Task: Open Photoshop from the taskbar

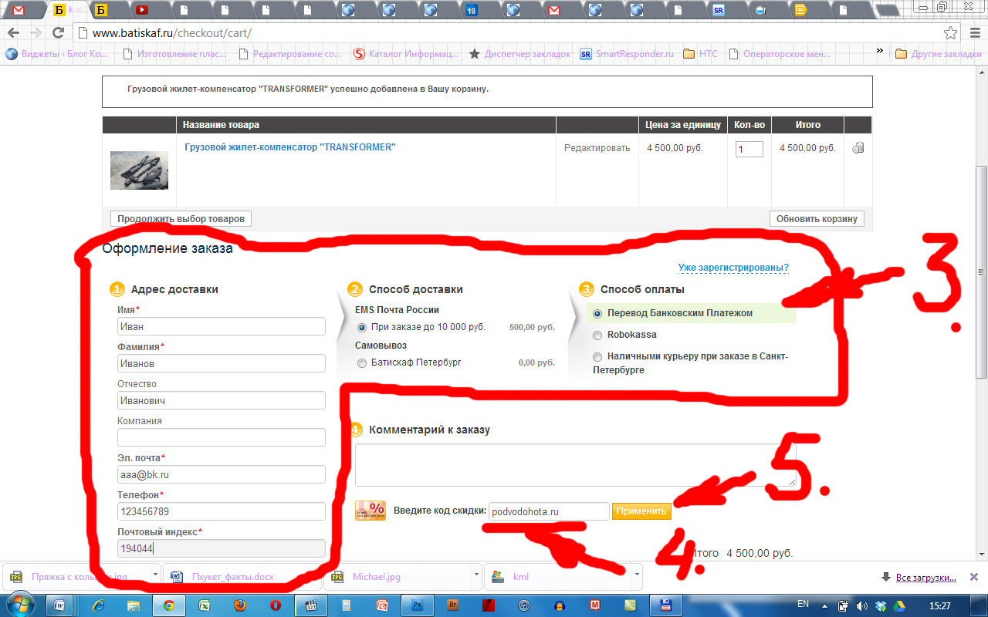Action: [x=418, y=605]
